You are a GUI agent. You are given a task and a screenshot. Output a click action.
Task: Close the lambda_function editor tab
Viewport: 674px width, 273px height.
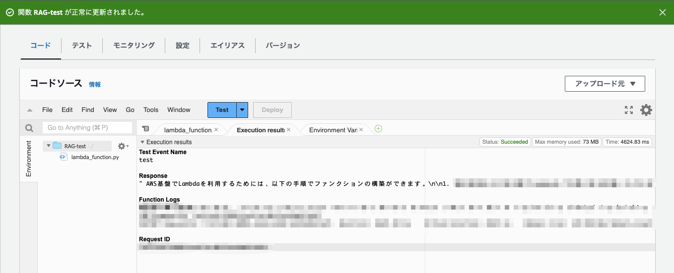click(x=216, y=130)
